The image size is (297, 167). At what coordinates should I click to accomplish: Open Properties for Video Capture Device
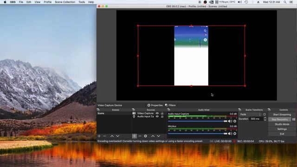(x=155, y=105)
